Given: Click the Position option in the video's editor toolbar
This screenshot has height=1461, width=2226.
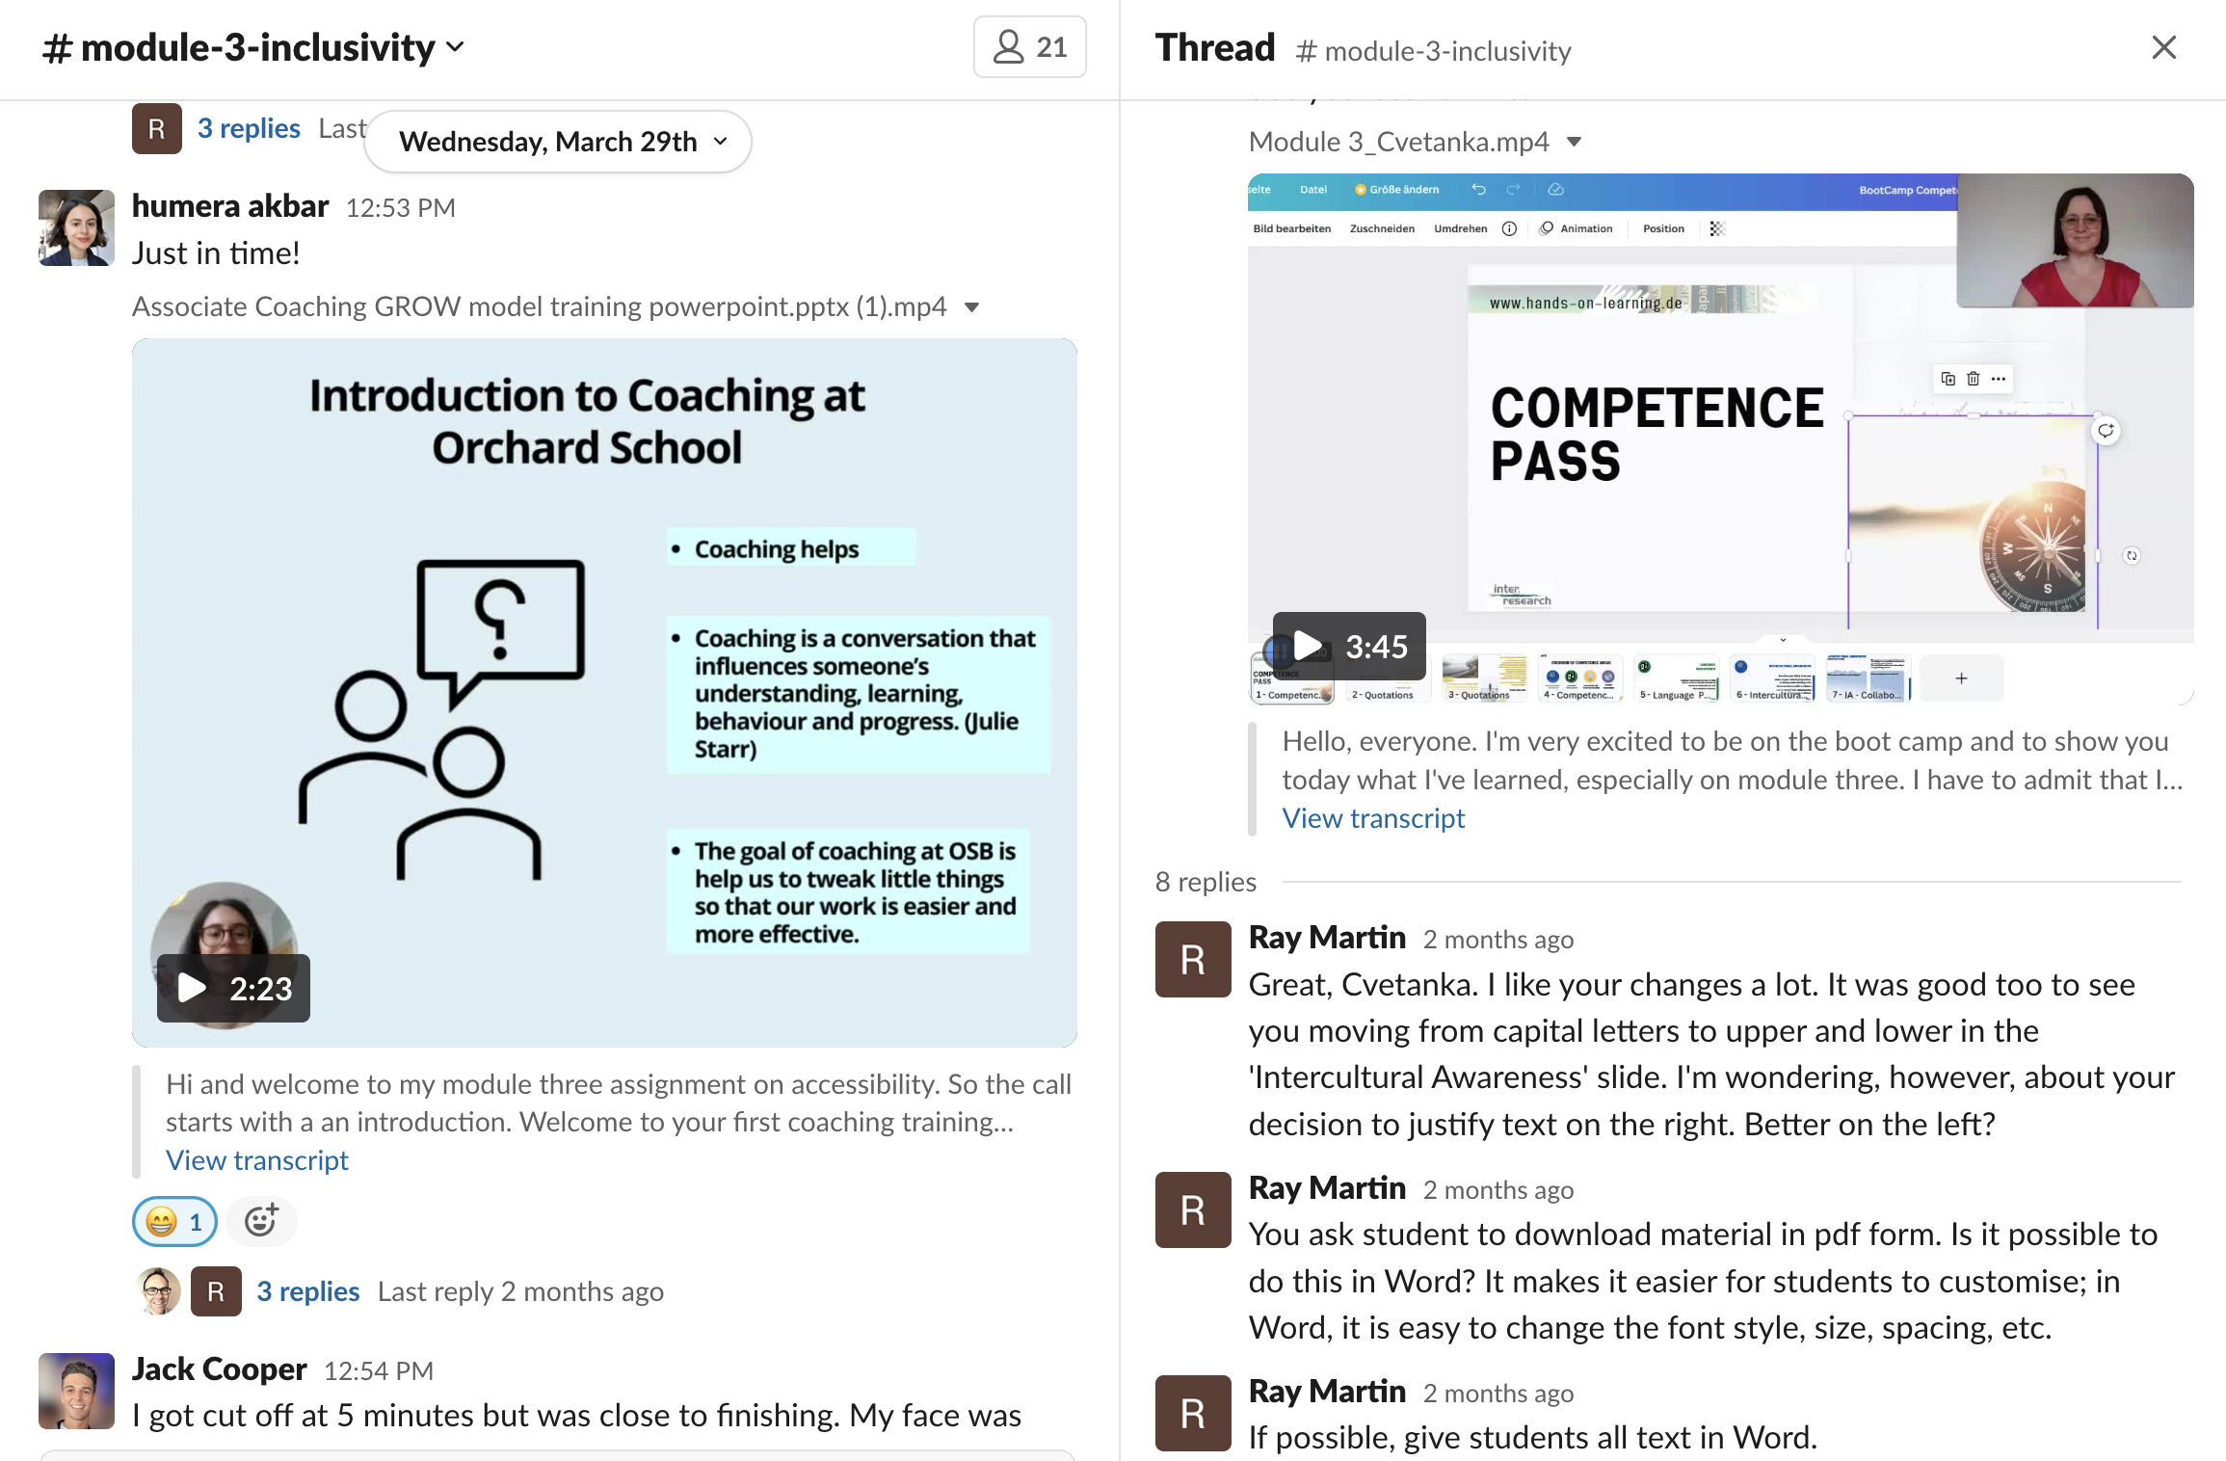Looking at the screenshot, I should pos(1663,228).
